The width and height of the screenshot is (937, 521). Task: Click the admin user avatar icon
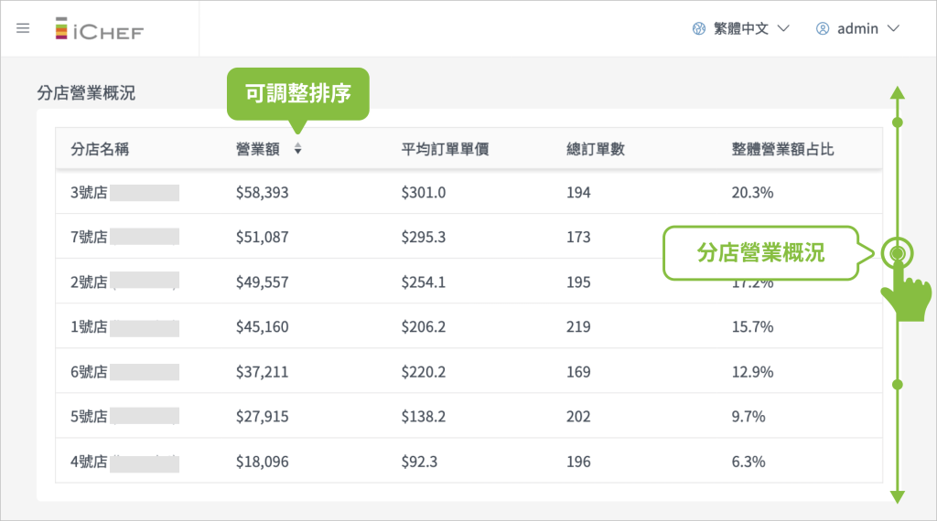pos(822,28)
